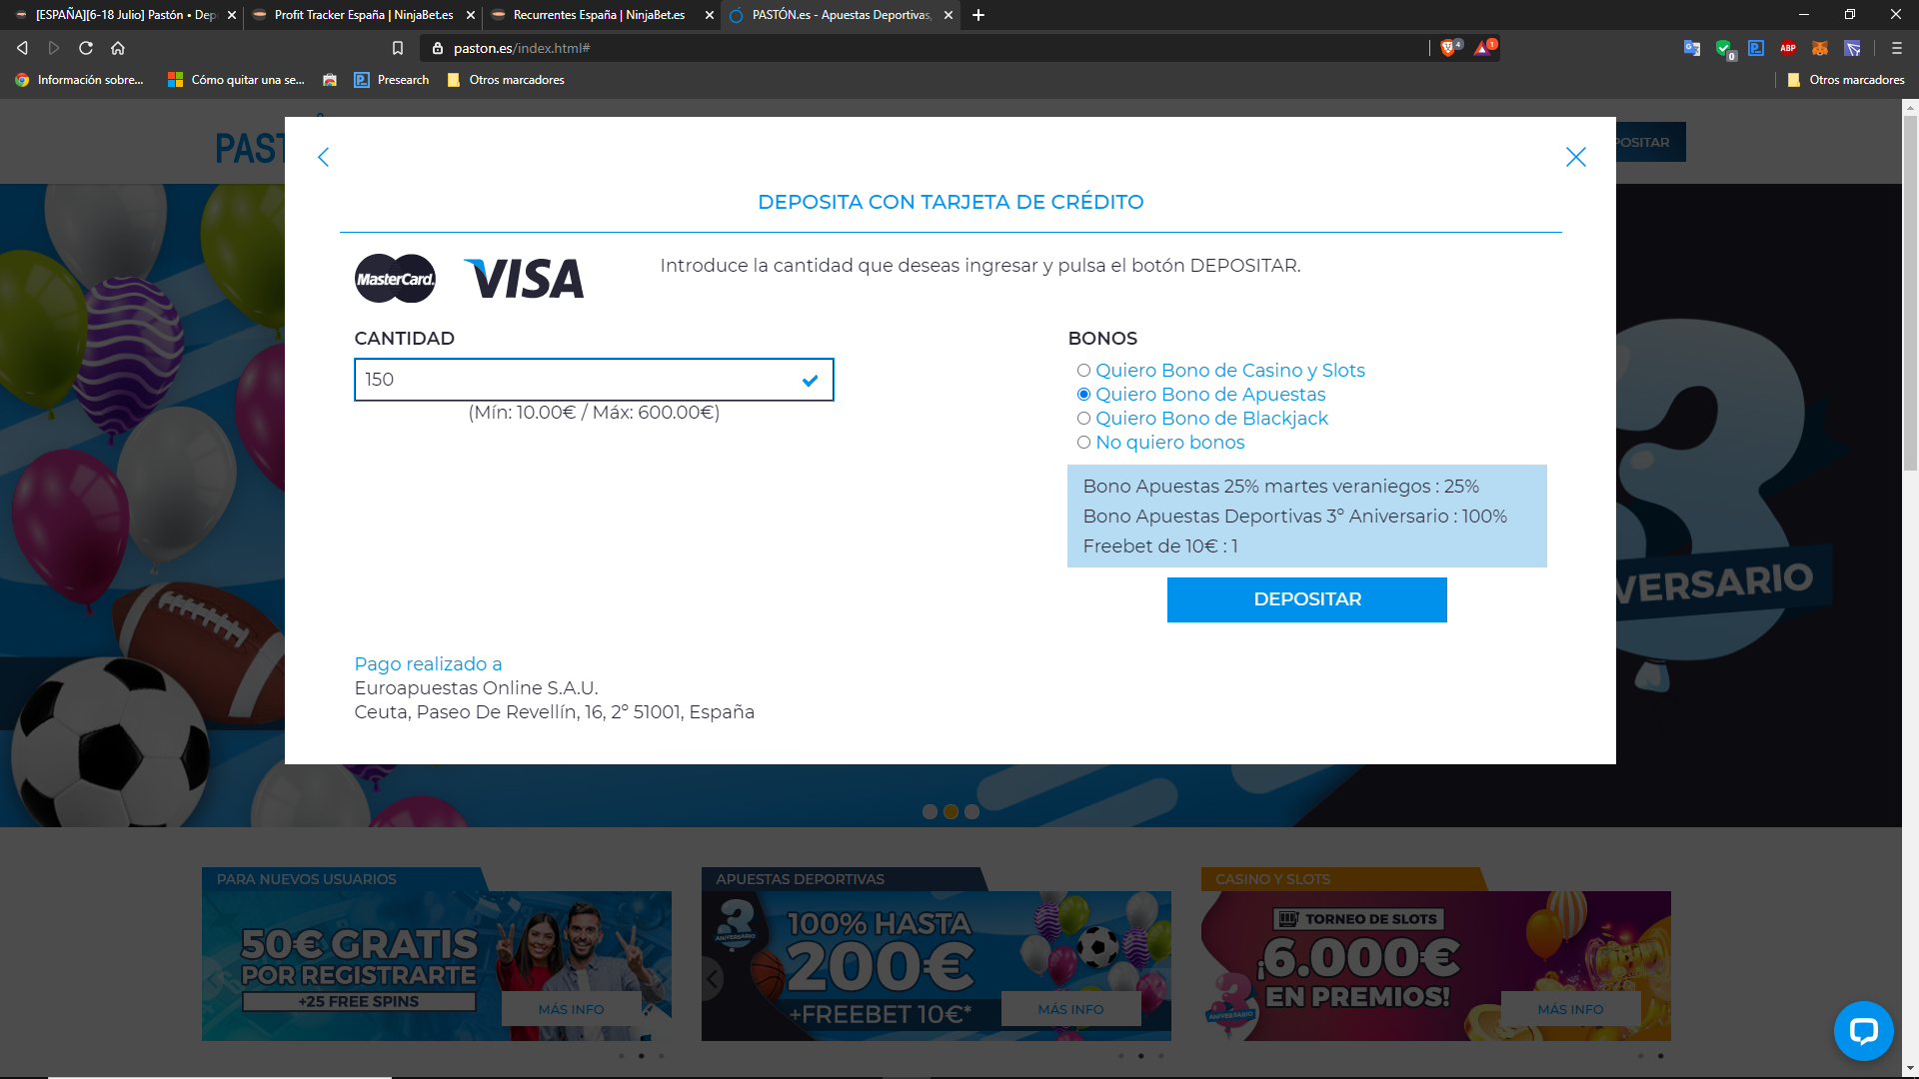Screen dimensions: 1919x1079
Task: Select the third hero carousel dot
Action: pyautogui.click(x=971, y=811)
